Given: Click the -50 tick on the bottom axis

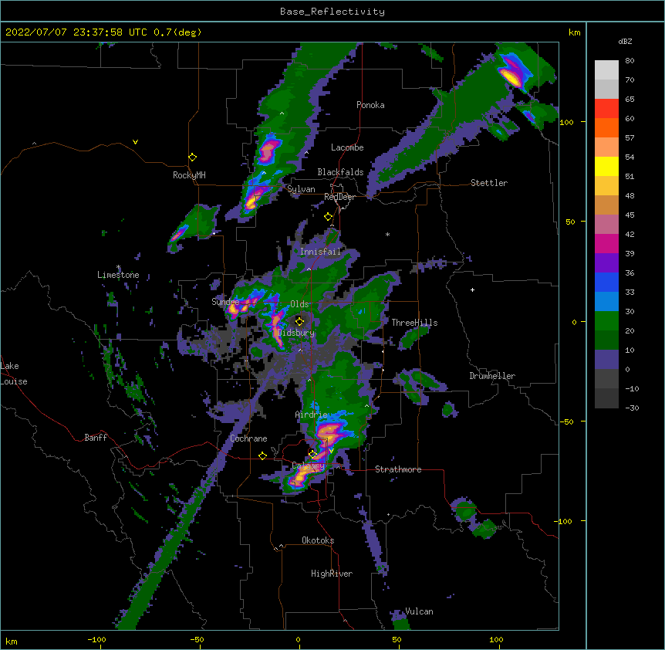Looking at the screenshot, I should coord(197,640).
